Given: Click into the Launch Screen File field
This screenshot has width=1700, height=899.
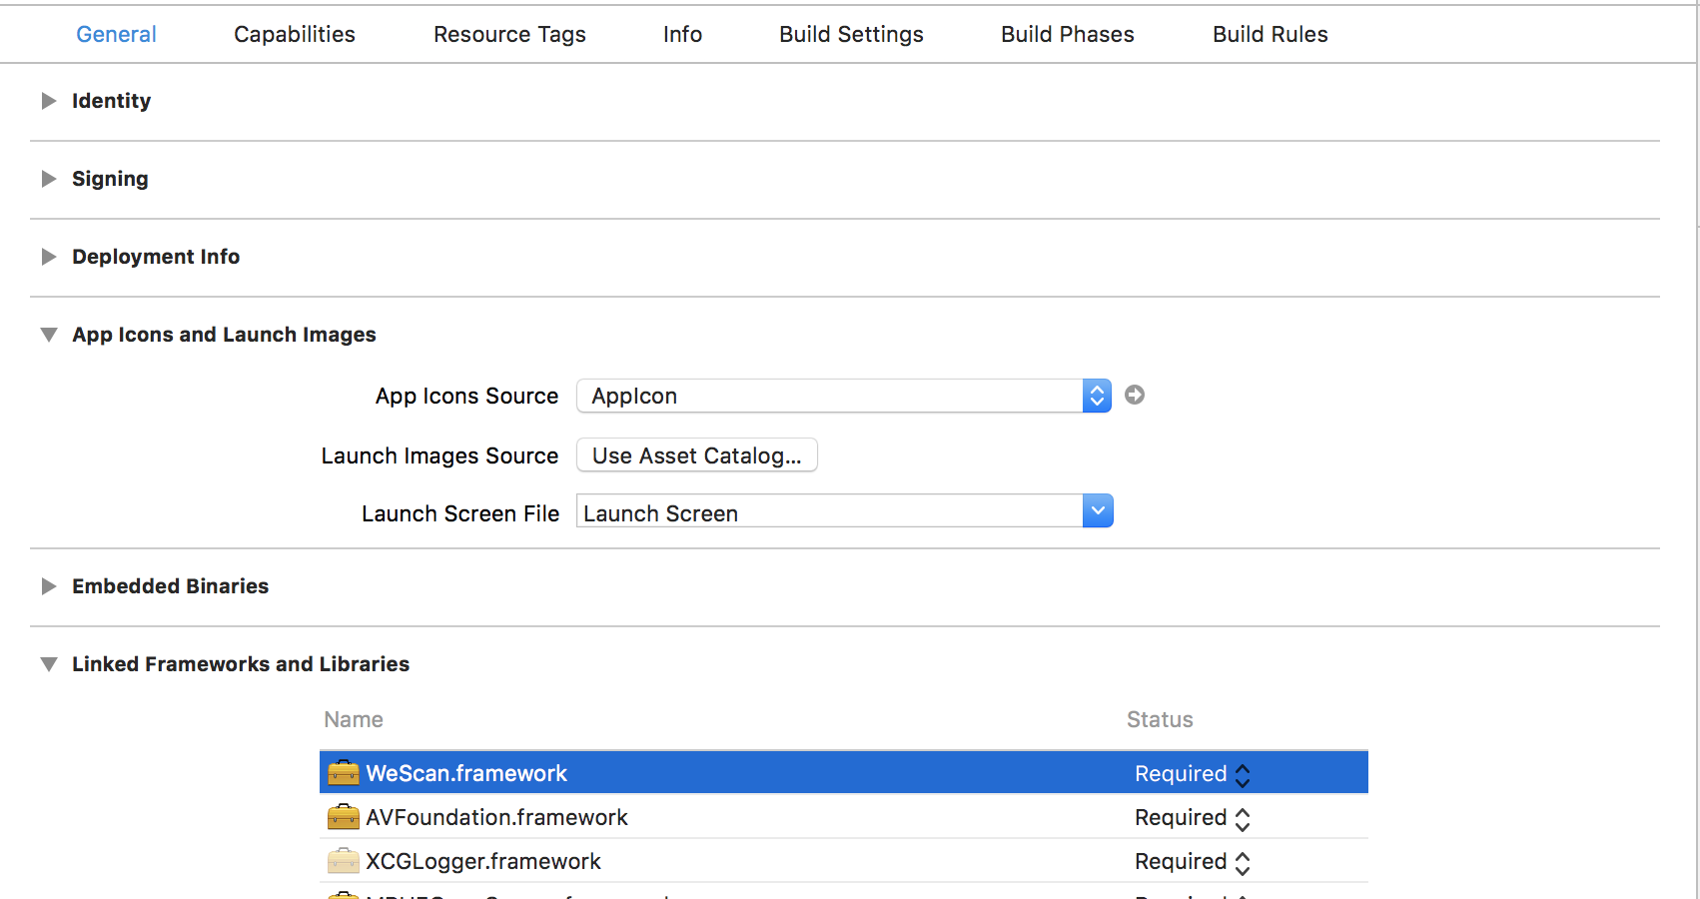Looking at the screenshot, I should coord(829,511).
